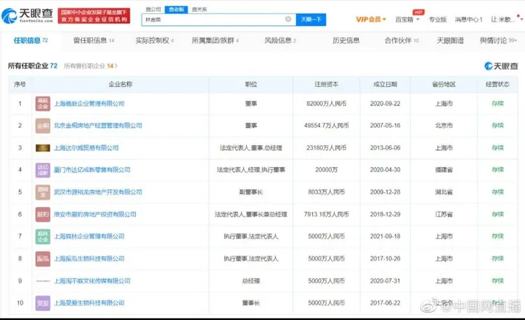Image resolution: width=525 pixels, height=320 pixels.
Task: Open the 文化传媒 company link in row 9
Action: pos(92,281)
